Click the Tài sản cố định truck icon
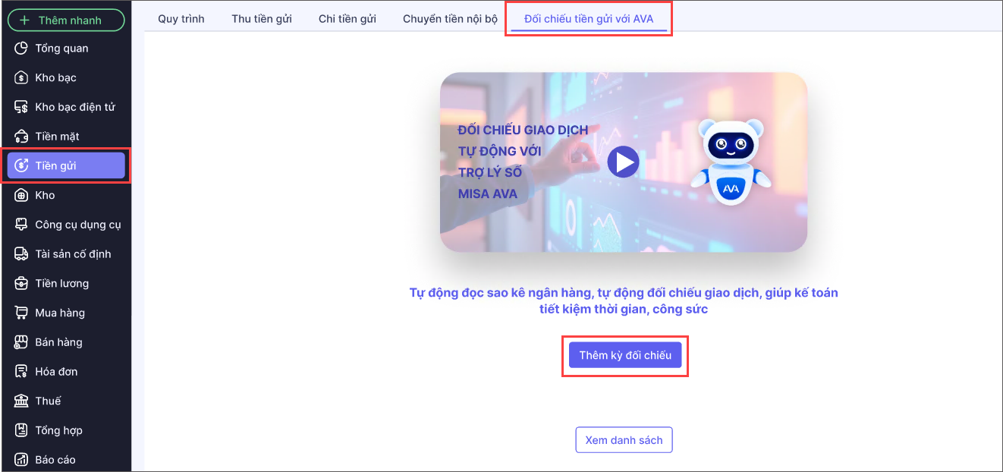This screenshot has width=1003, height=472. [x=21, y=254]
